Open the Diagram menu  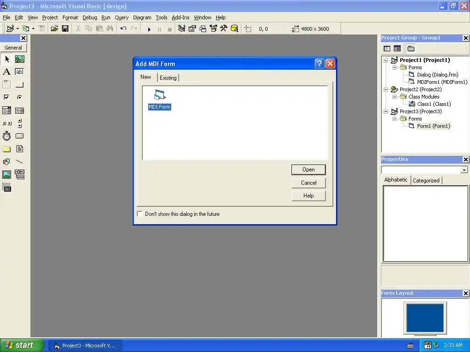(142, 17)
